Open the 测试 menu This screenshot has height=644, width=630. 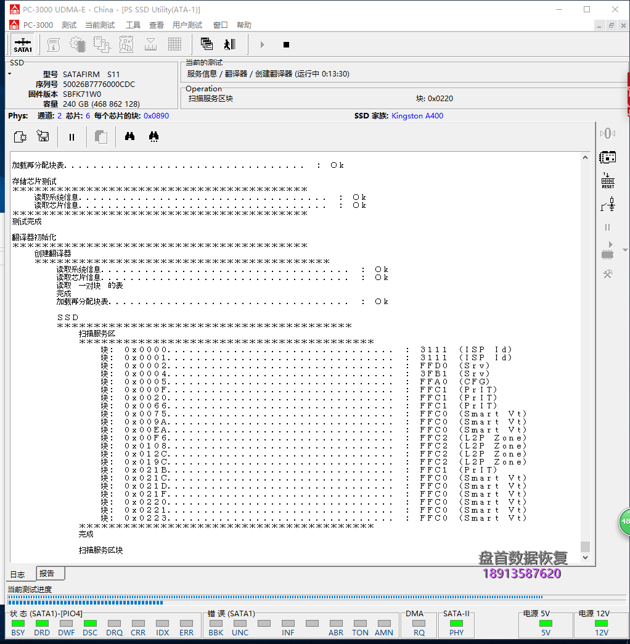point(69,25)
